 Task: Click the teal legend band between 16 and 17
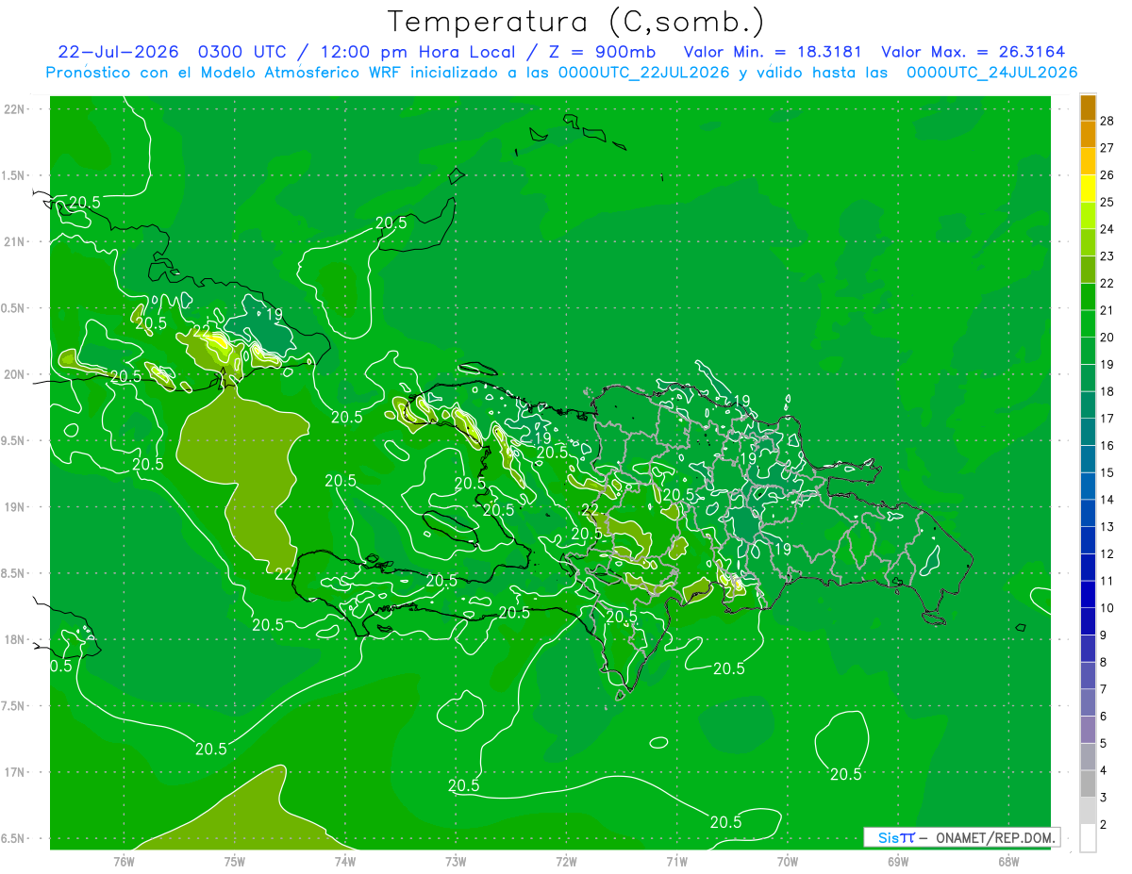tap(1089, 432)
